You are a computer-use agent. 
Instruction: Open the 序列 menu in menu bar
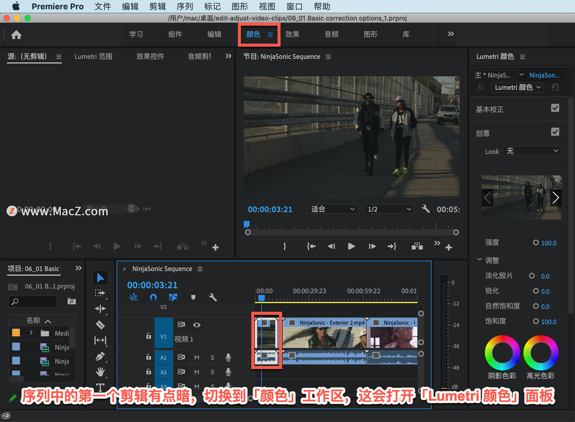(x=184, y=6)
